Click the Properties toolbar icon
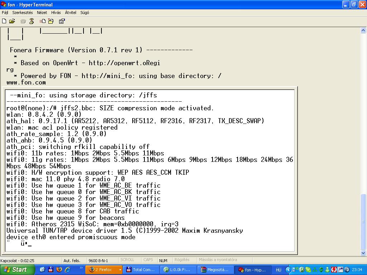 pos(62,21)
